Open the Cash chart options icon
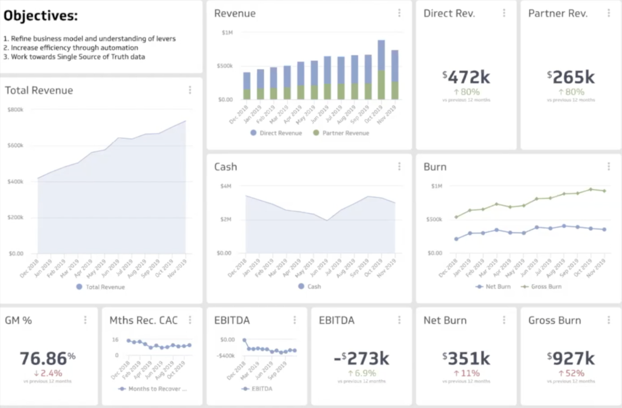Image resolution: width=622 pixels, height=408 pixels. (x=399, y=166)
